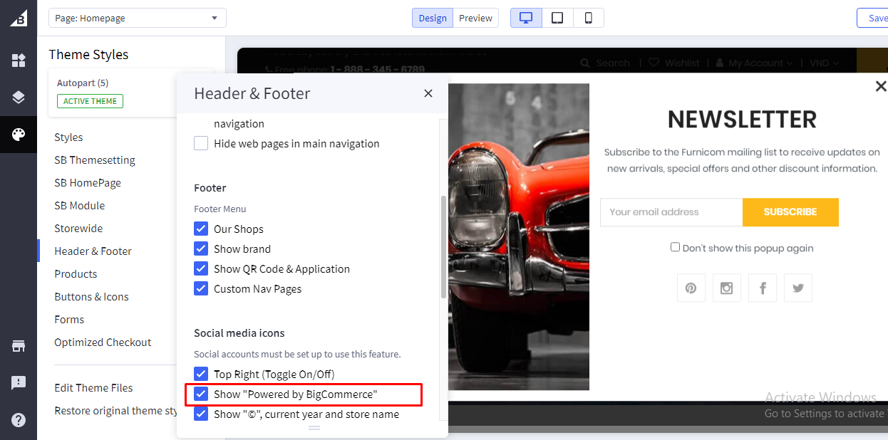This screenshot has height=440, width=888.
Task: Enable Hide web pages in main navigation
Action: coord(201,143)
